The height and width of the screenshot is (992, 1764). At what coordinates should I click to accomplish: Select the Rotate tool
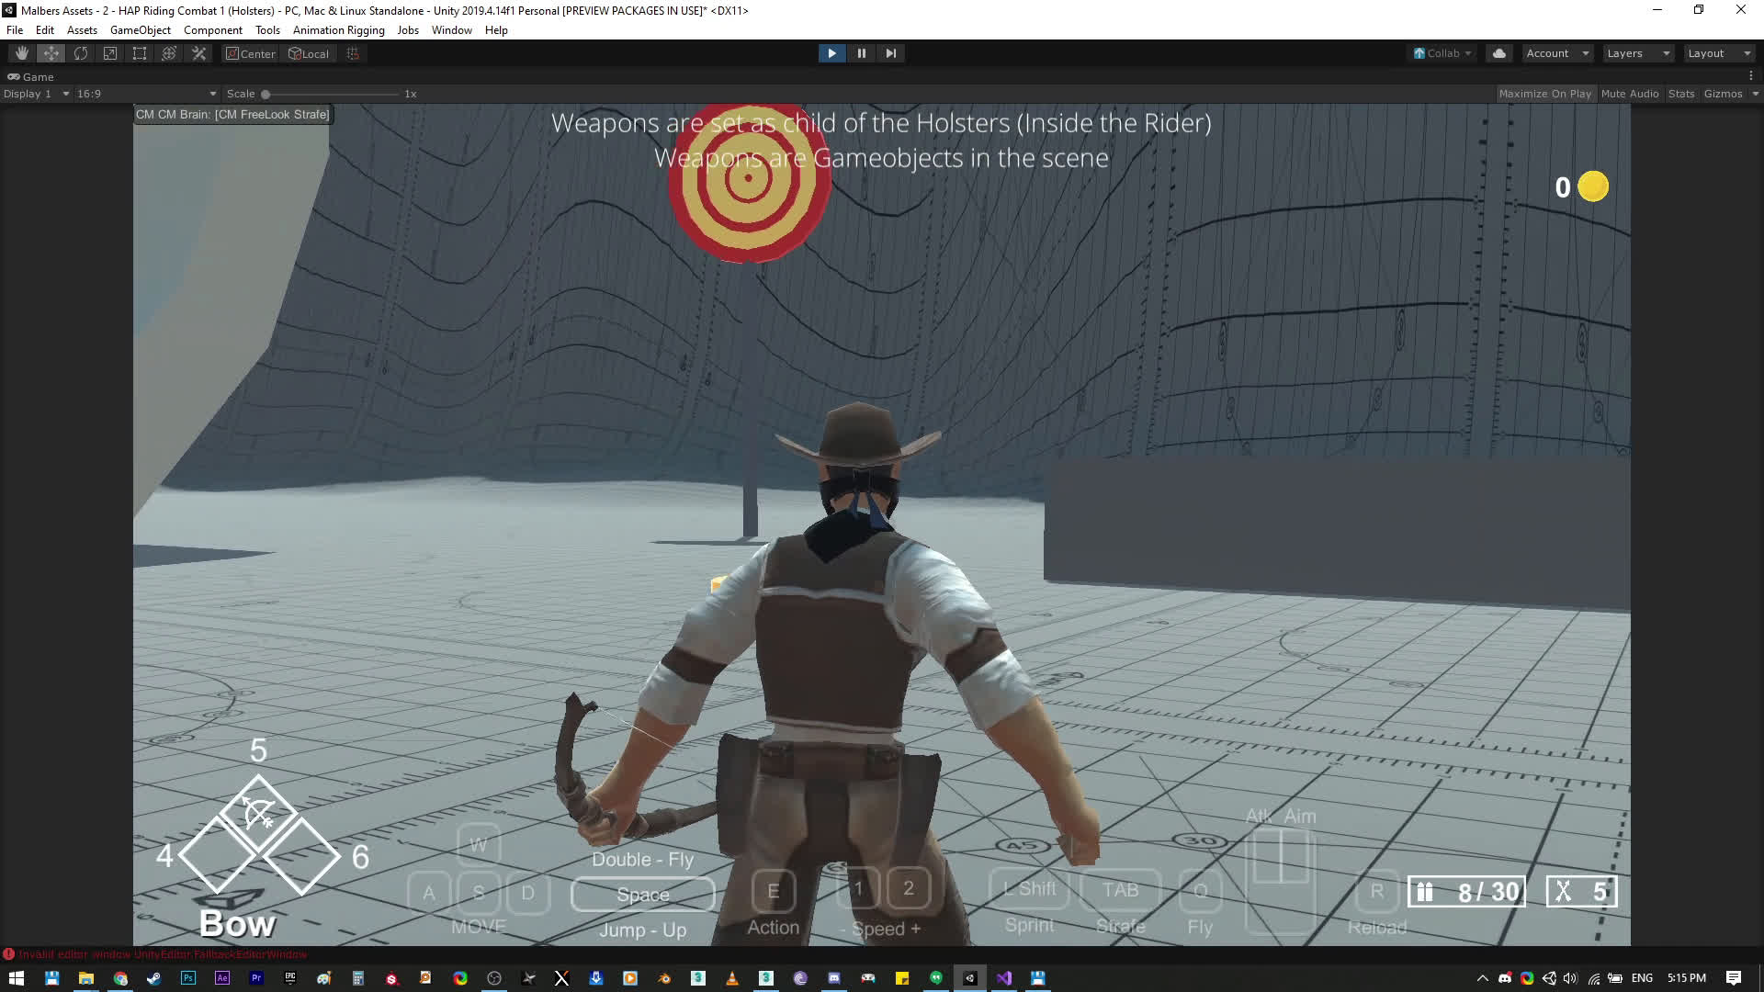[81, 53]
